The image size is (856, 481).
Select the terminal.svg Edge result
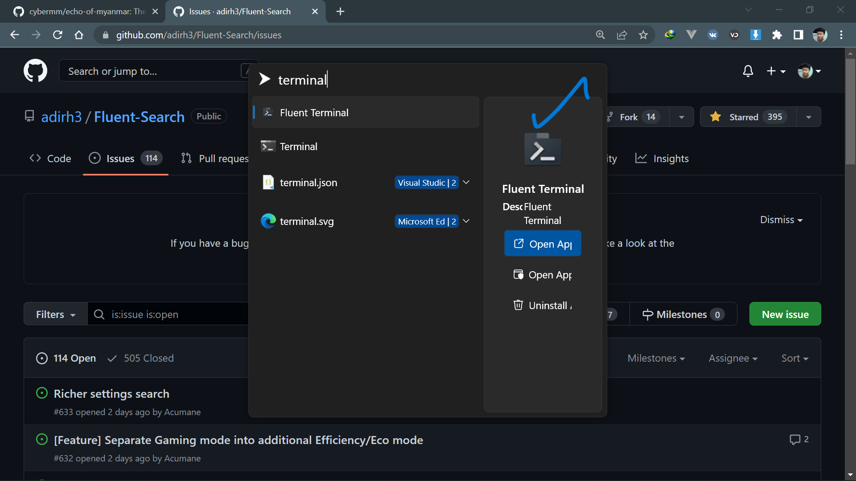pos(307,221)
